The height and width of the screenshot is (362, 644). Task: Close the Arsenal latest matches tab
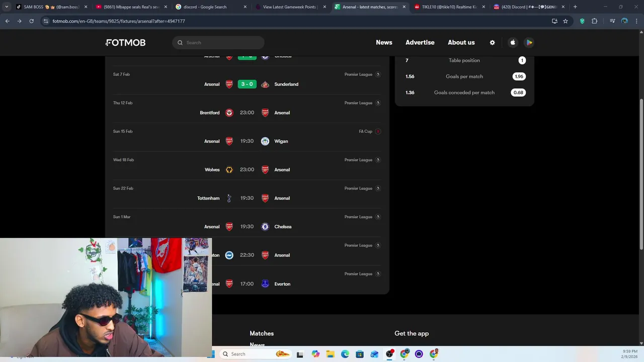tap(404, 7)
